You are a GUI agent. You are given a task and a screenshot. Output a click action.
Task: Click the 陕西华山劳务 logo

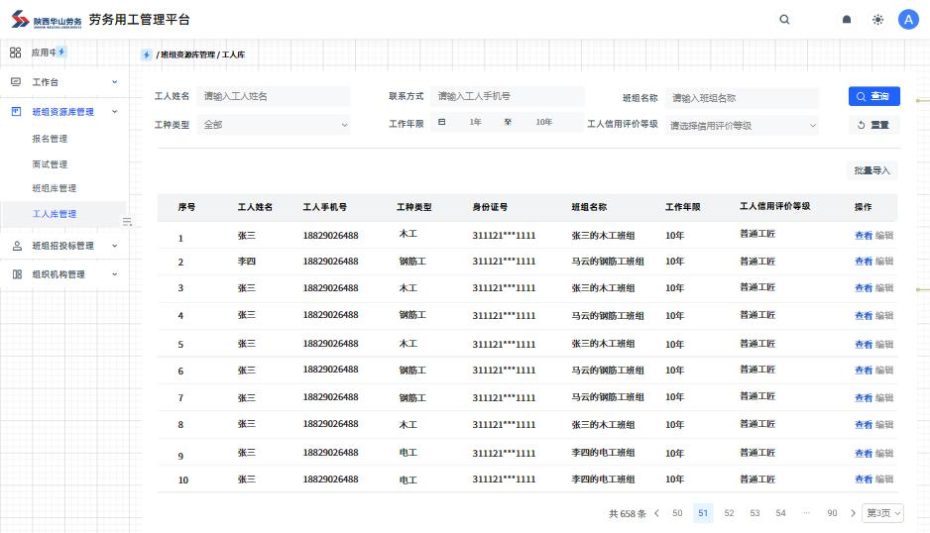[46, 20]
